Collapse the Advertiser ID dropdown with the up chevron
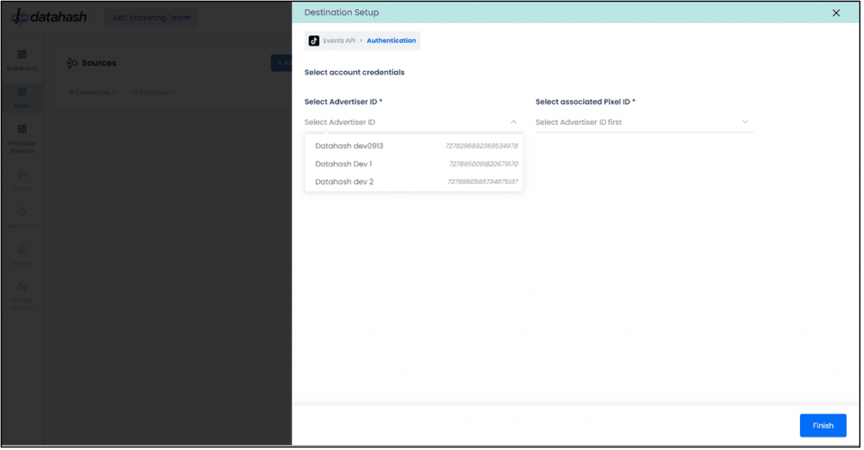This screenshot has width=864, height=450. [514, 122]
